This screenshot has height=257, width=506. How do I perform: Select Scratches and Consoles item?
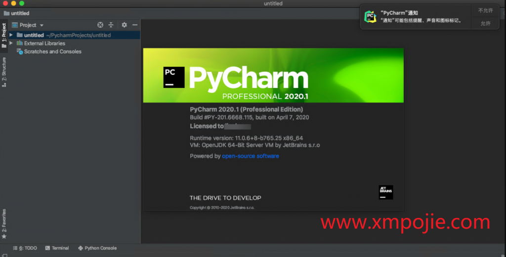click(49, 51)
